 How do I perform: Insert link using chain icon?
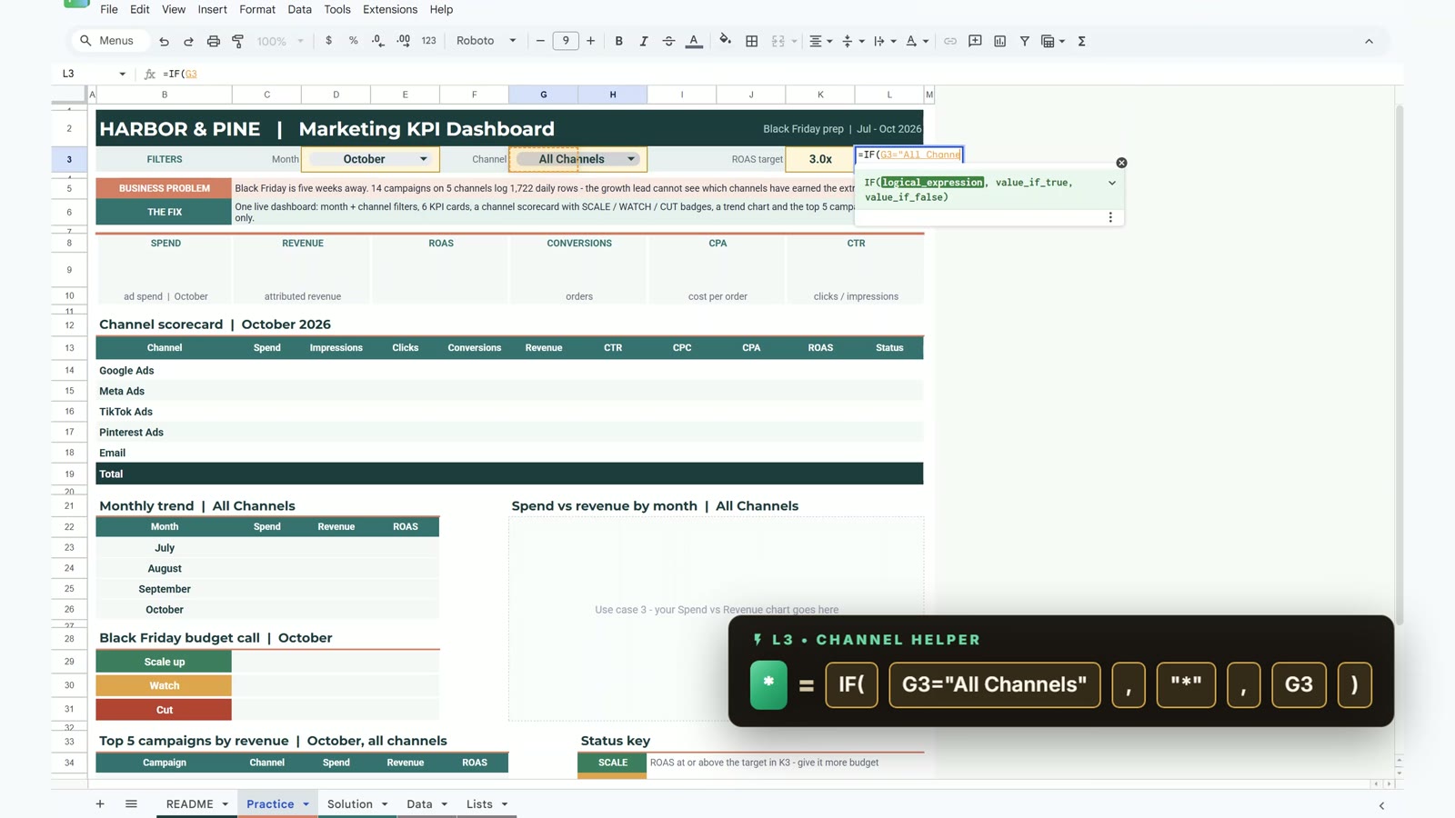click(949, 41)
